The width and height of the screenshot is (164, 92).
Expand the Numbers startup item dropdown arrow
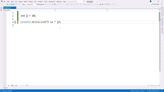coord(44,4)
